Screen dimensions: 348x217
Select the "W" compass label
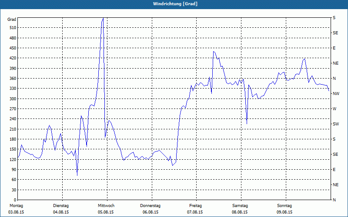(x=335, y=109)
